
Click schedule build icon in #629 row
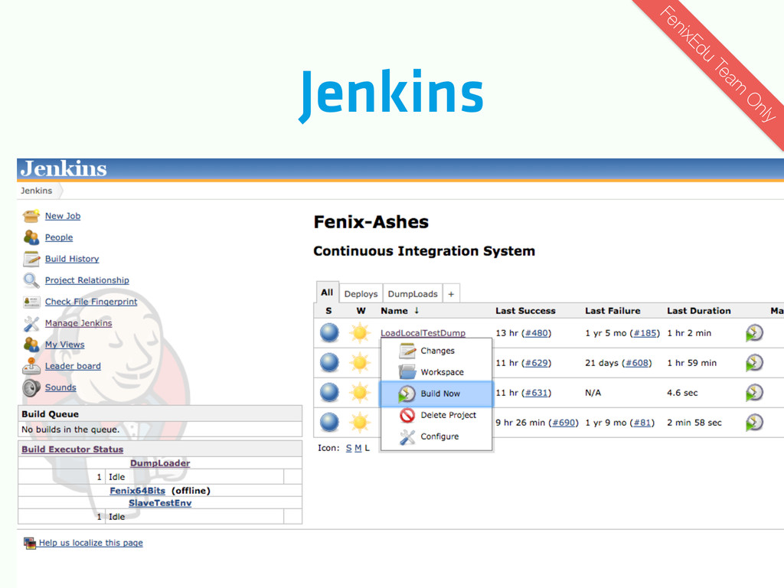coord(754,363)
